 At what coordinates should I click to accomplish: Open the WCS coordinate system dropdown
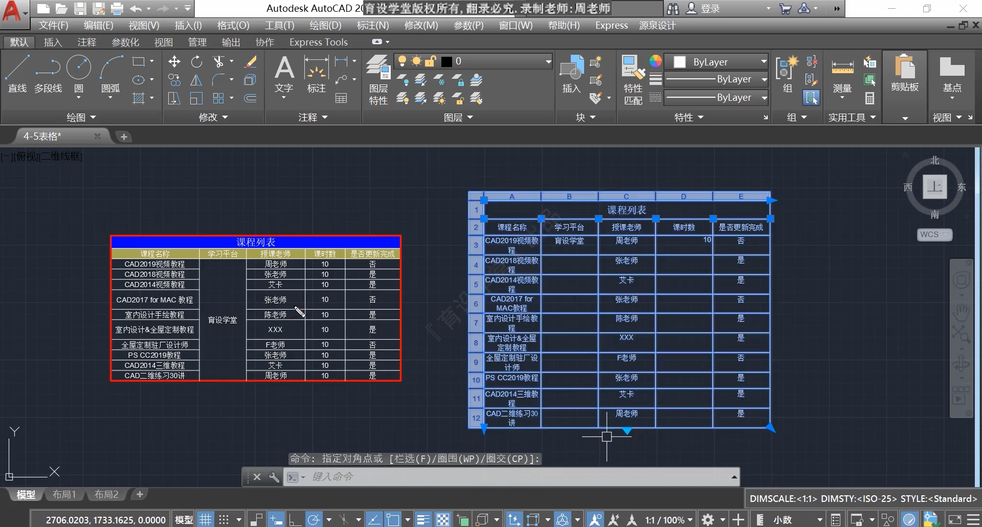click(x=934, y=234)
